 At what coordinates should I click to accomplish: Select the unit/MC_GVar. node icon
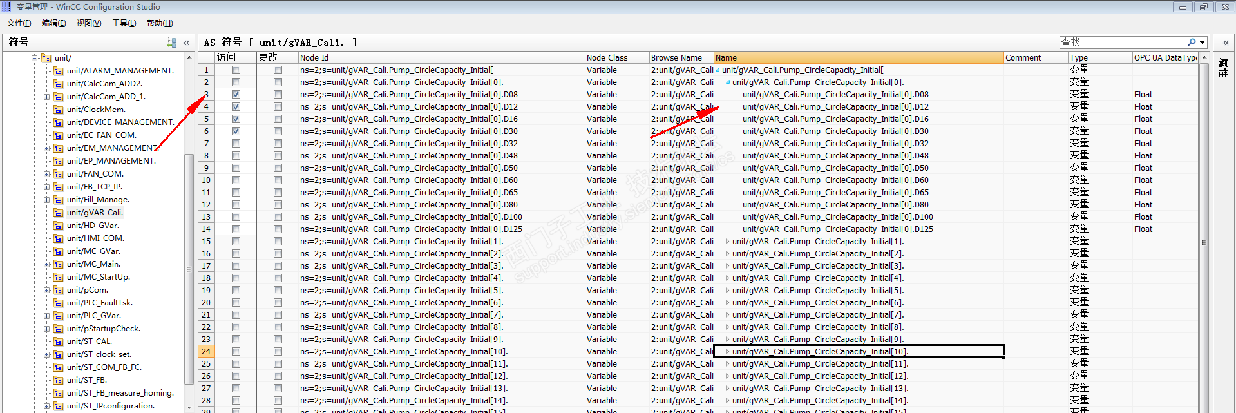click(59, 251)
